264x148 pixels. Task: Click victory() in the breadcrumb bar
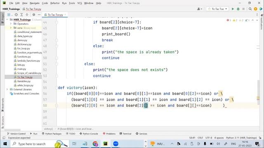(x=48, y=129)
